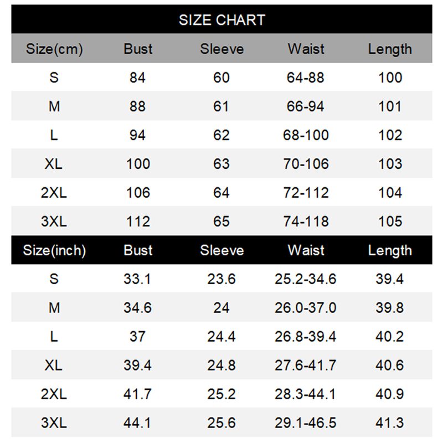Screen dimensions: 443x443
Task: Select the bust value 41.7
Action: pos(138,394)
